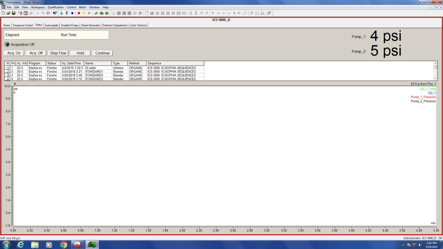443x249 pixels.
Task: Click the blue water drop toolbar icon
Action: coord(62,13)
